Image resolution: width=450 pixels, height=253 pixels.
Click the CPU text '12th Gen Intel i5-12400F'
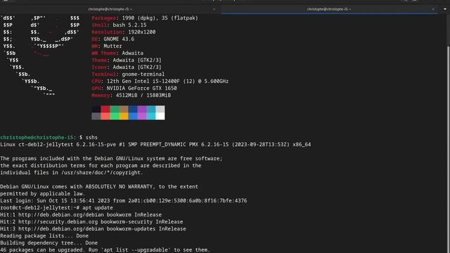click(143, 82)
